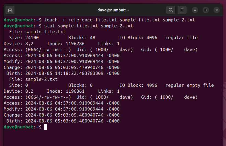The height and width of the screenshot is (146, 226).
Task: Click the terminal search icon
Action: click(x=171, y=10)
